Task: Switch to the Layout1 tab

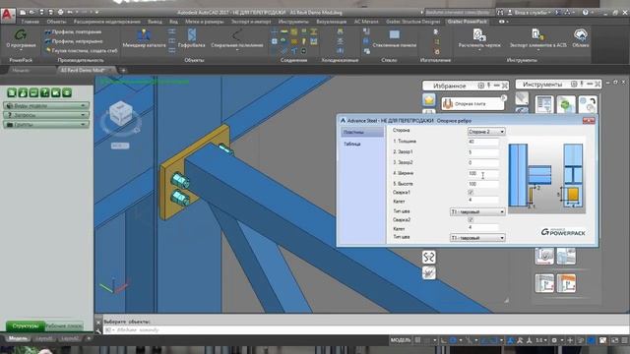Action: point(43,338)
